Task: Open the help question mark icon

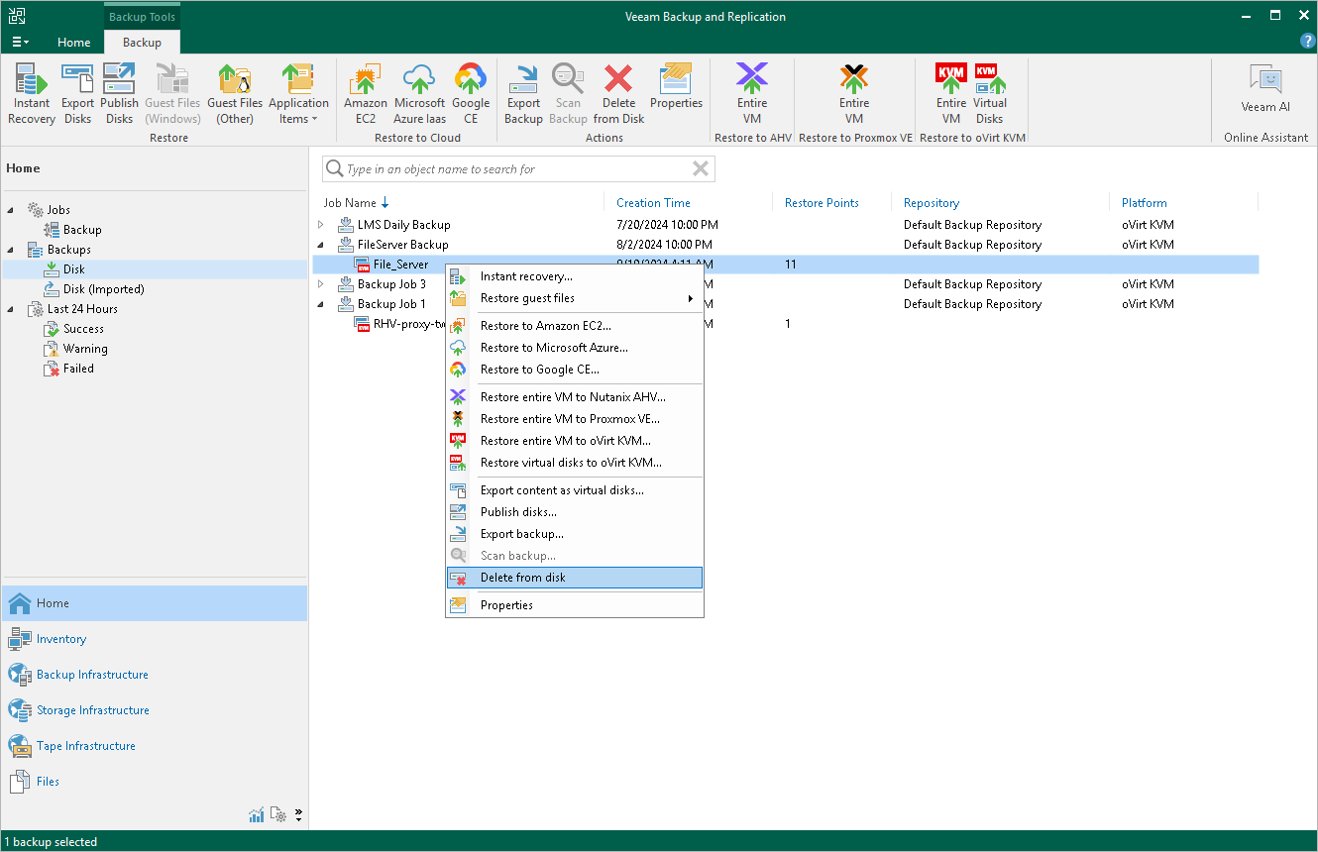Action: point(1307,42)
